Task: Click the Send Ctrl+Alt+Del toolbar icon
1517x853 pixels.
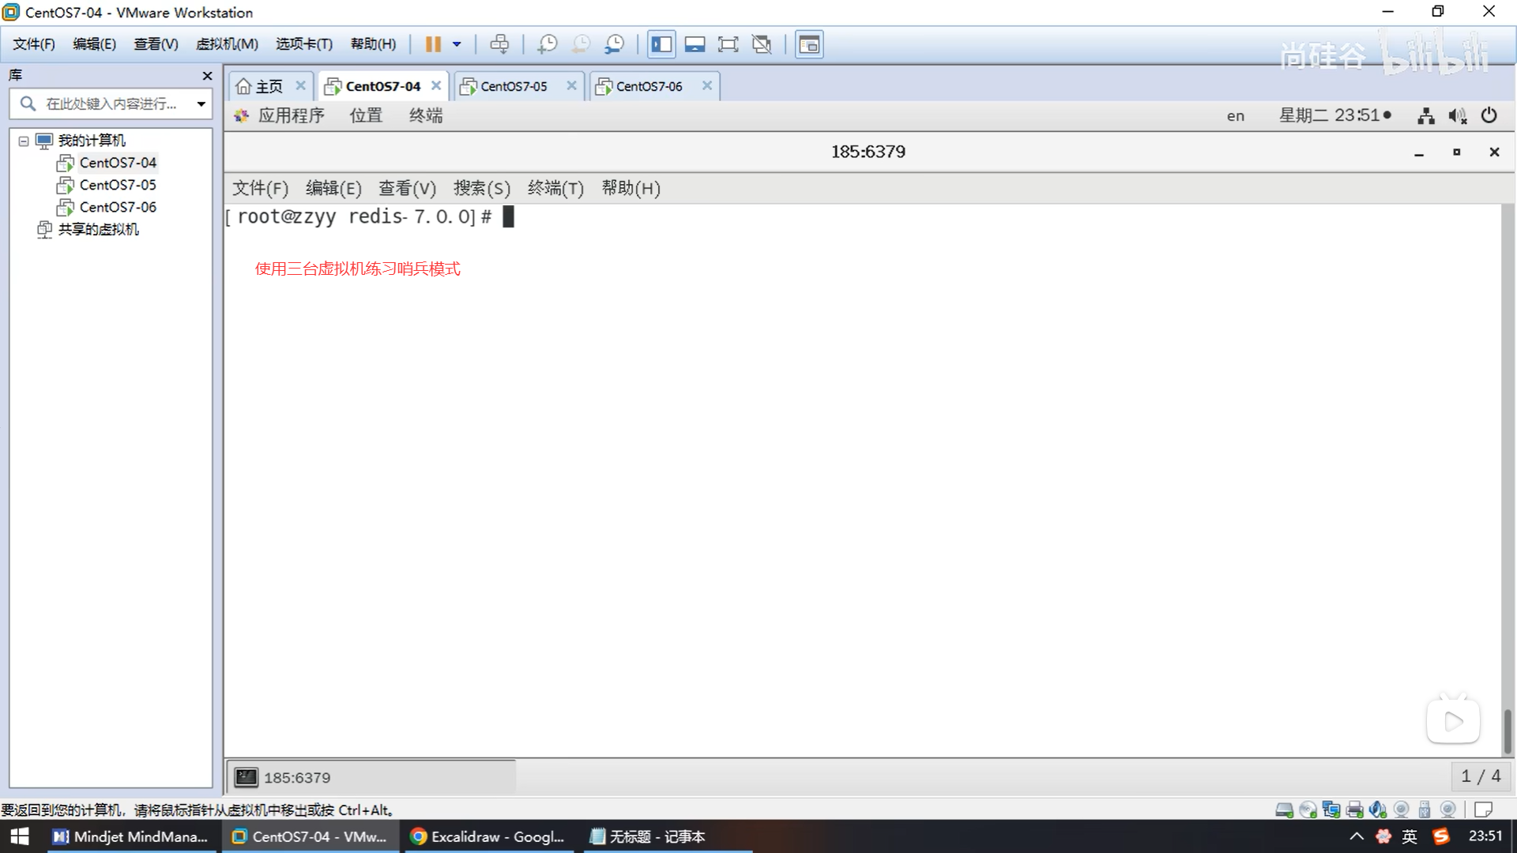Action: coord(499,44)
